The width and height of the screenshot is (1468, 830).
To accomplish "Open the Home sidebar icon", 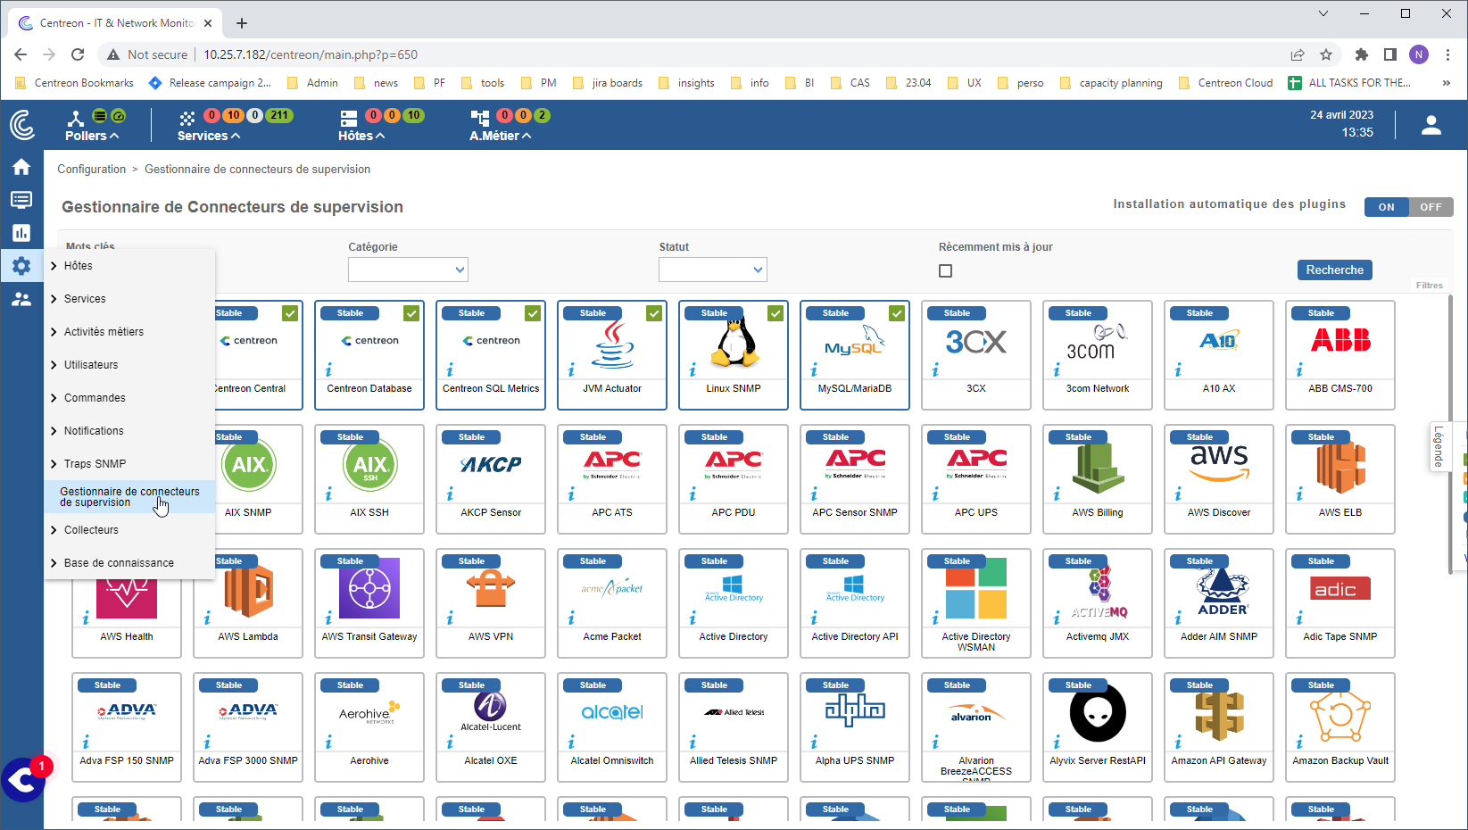I will (x=21, y=167).
